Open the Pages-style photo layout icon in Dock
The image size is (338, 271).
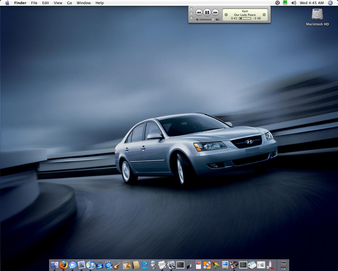point(126,265)
